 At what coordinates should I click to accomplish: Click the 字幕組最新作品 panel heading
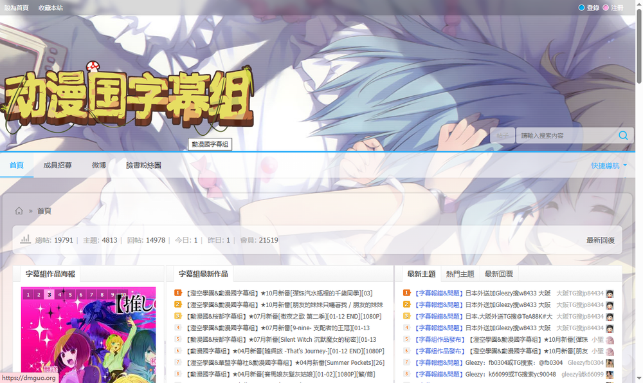click(x=203, y=274)
